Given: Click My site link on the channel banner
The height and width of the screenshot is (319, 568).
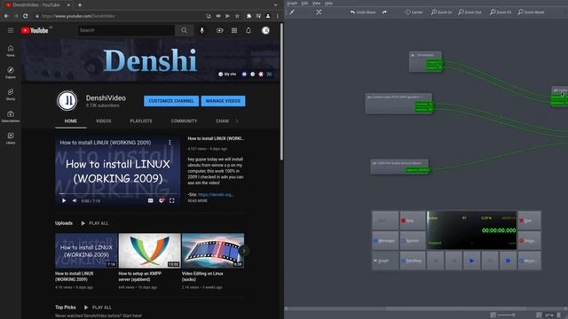Looking at the screenshot, I should click(227, 74).
